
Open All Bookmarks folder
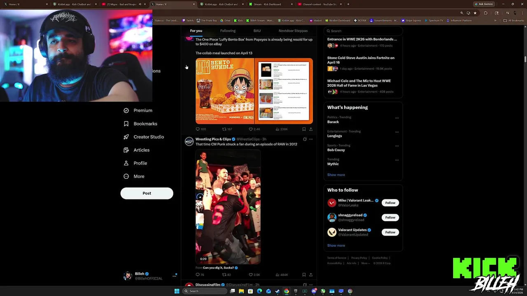click(x=513, y=21)
